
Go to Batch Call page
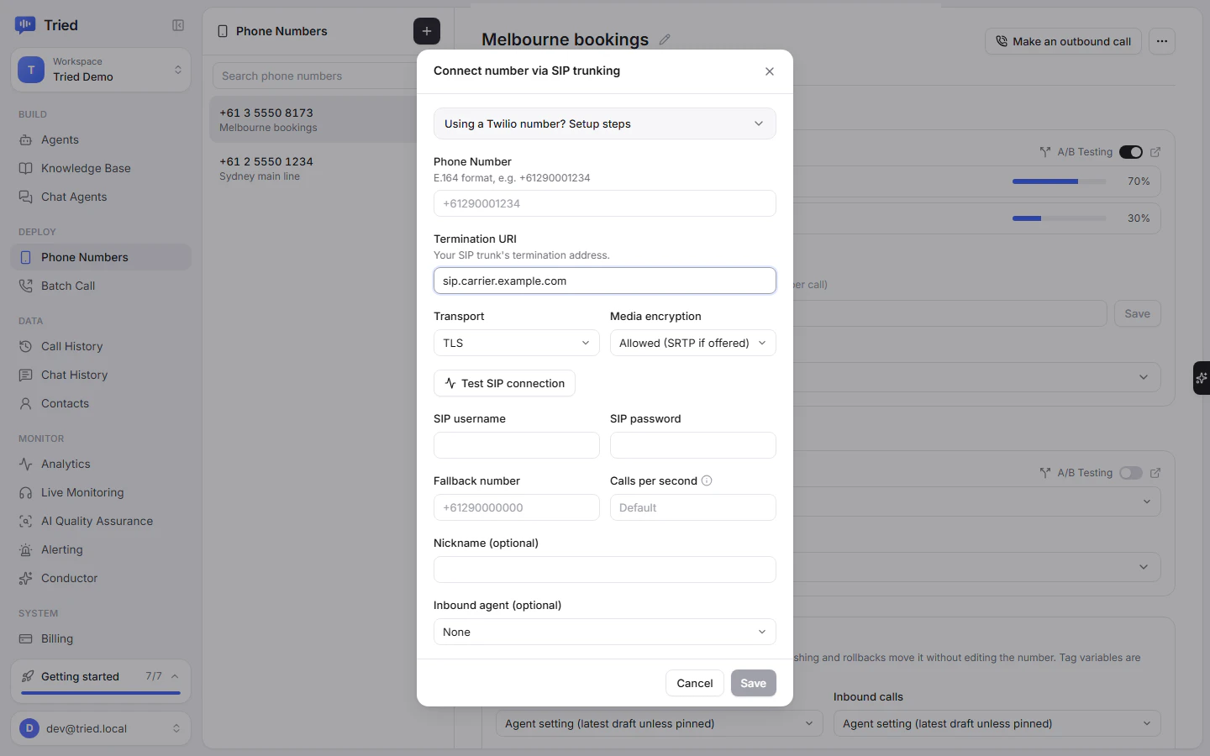pyautogui.click(x=101, y=286)
